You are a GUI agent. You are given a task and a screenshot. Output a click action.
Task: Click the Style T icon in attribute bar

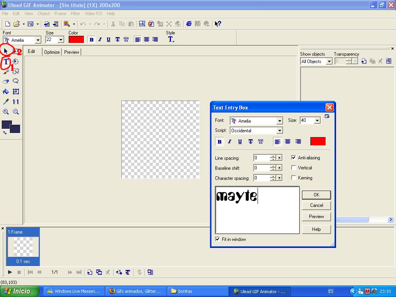(171, 39)
